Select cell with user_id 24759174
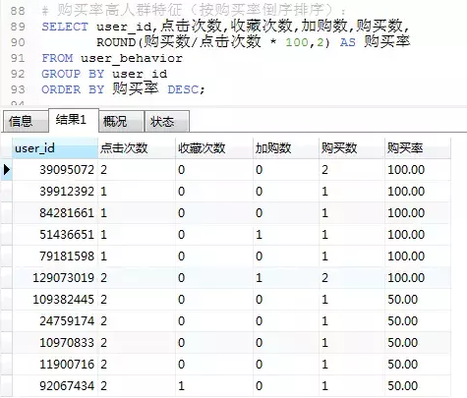This screenshot has height=398, width=467. pos(55,321)
